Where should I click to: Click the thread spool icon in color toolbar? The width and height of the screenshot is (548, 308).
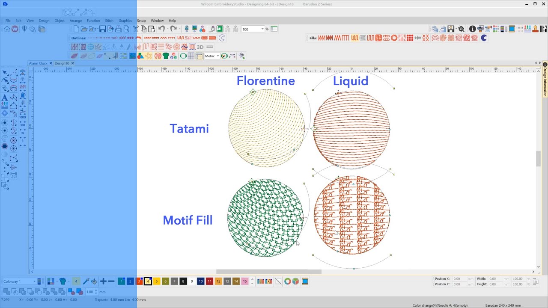(305, 281)
